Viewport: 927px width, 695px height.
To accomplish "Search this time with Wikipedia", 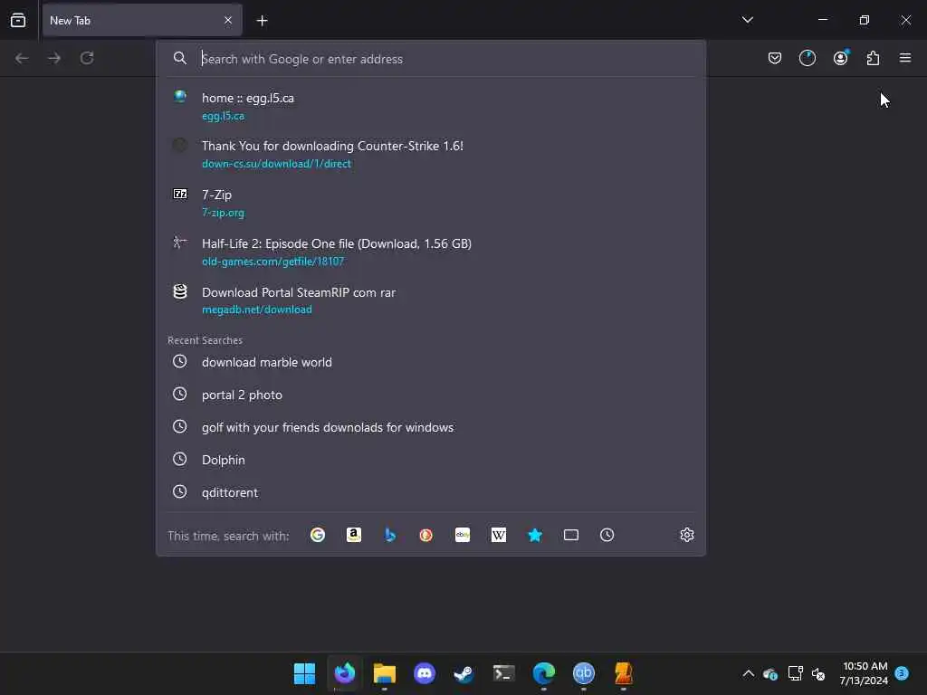I will click(499, 535).
